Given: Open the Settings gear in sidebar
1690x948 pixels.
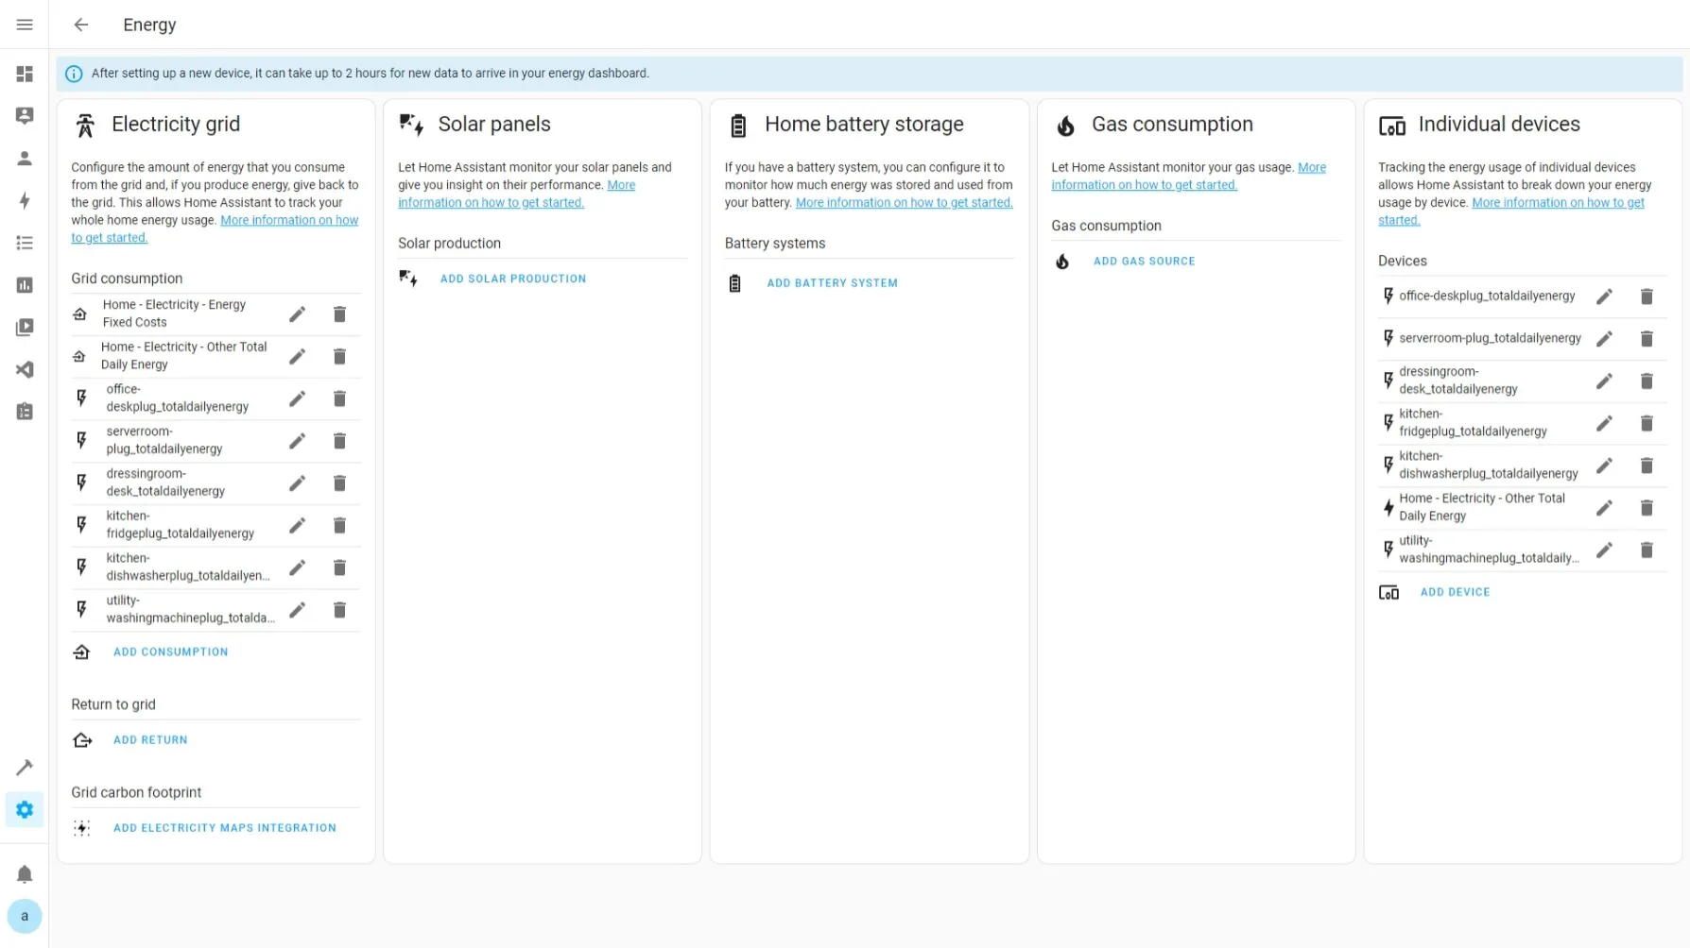Looking at the screenshot, I should point(25,809).
